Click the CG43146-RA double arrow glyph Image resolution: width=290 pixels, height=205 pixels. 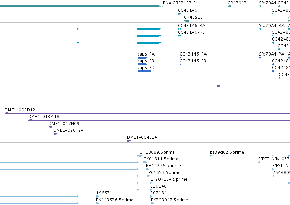179,29
